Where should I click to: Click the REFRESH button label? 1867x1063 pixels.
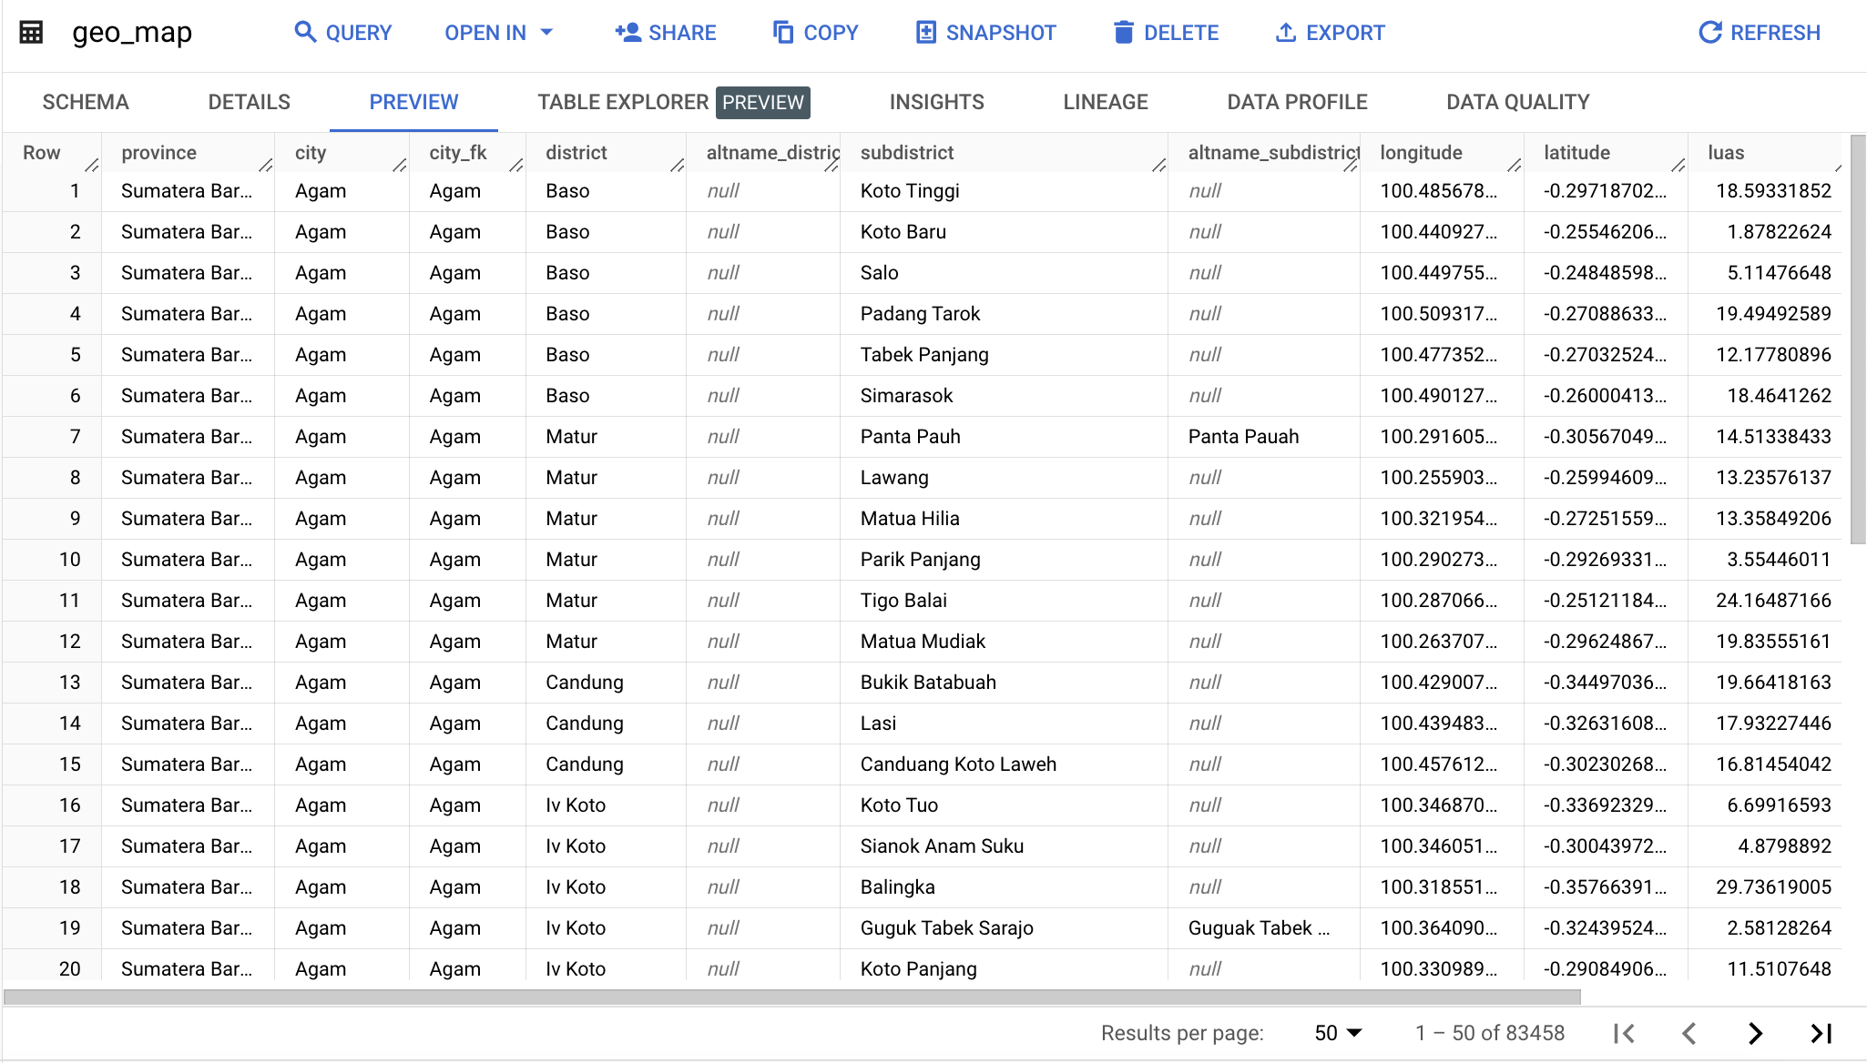tap(1775, 33)
